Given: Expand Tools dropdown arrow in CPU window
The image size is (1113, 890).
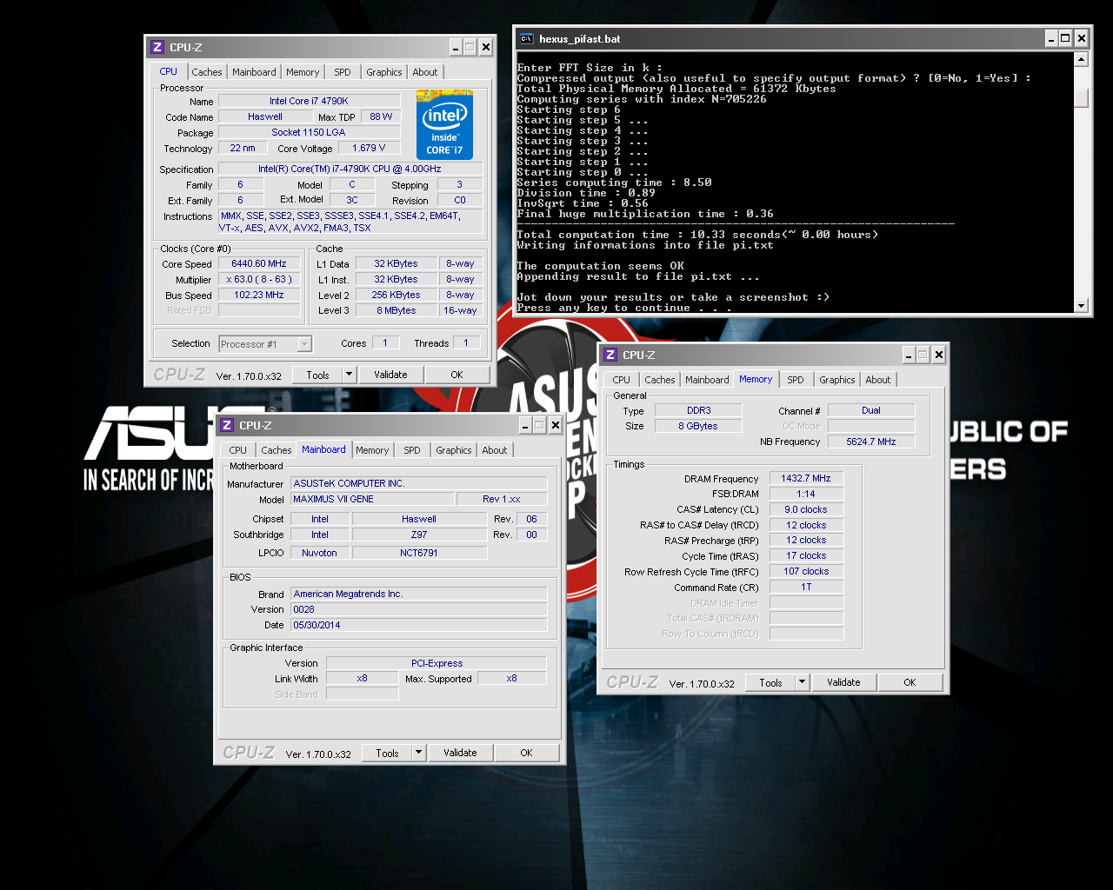Looking at the screenshot, I should [349, 375].
